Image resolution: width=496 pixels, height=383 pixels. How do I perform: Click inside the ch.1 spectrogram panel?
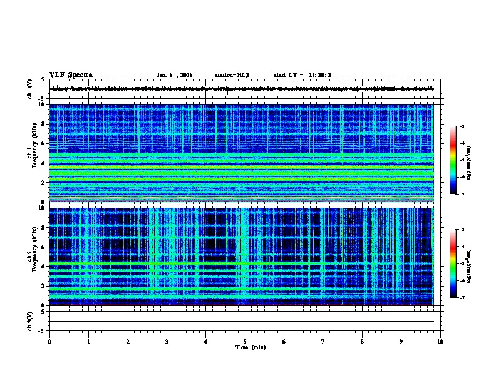click(242, 153)
